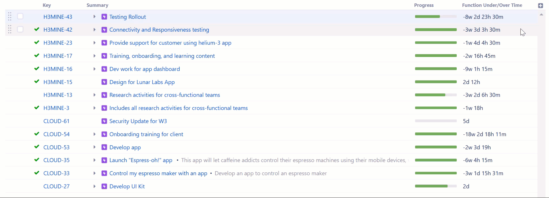Click the epic icon for Testing Rollout

pyautogui.click(x=104, y=17)
